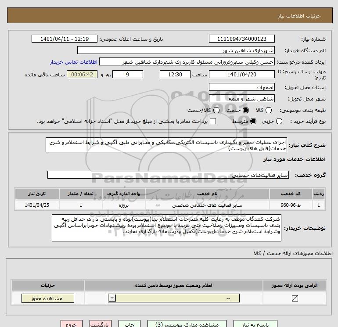Click the بازگشت back button

point(101,324)
